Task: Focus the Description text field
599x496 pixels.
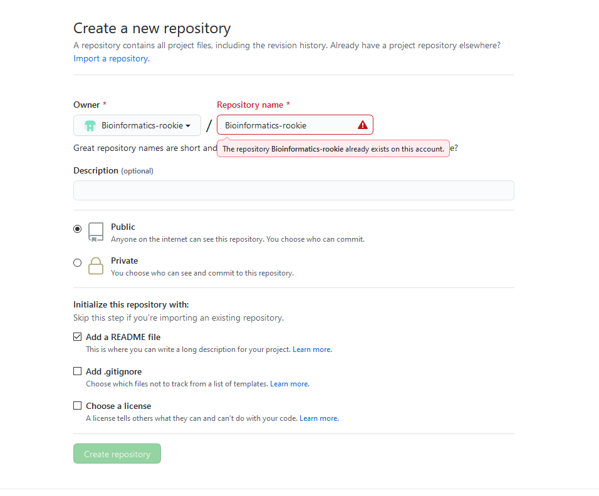Action: pyautogui.click(x=293, y=190)
